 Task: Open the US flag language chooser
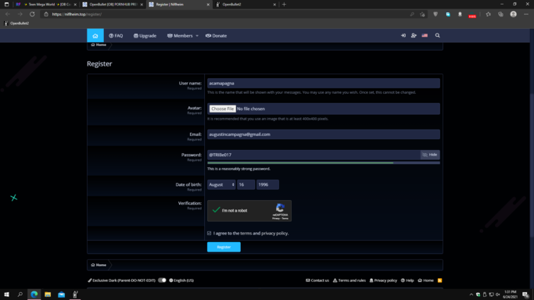pyautogui.click(x=425, y=35)
